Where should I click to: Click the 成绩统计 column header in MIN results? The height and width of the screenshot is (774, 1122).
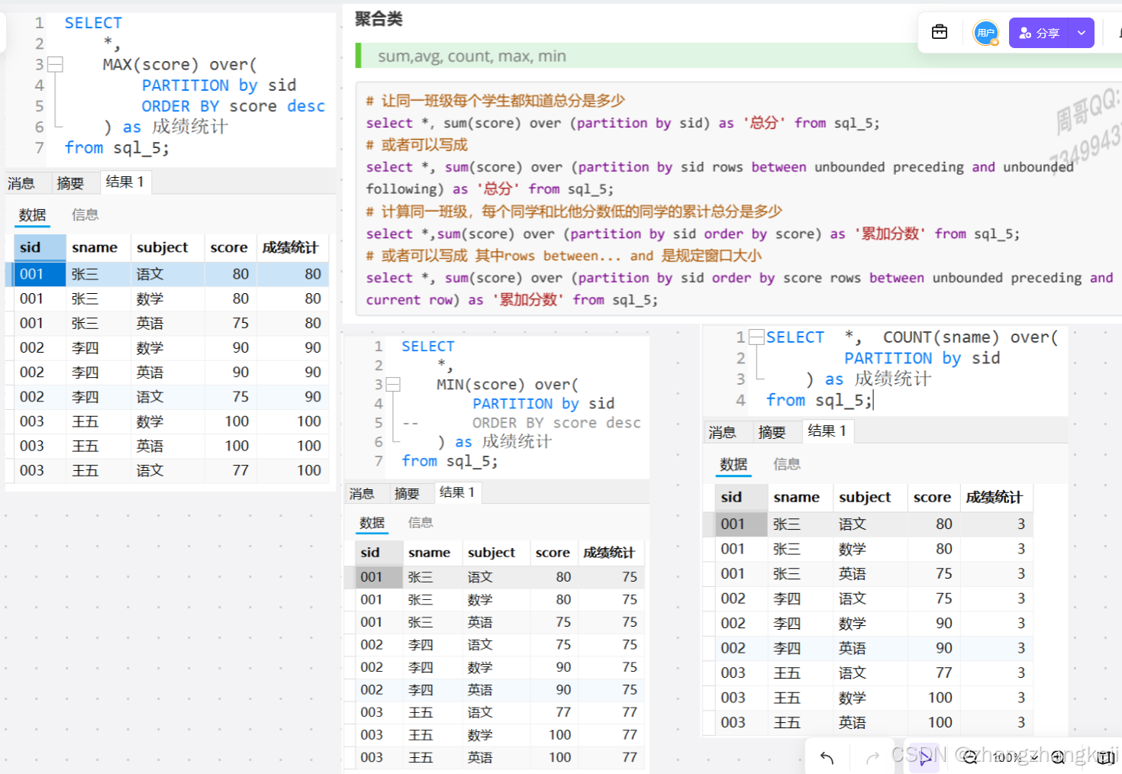pos(611,553)
